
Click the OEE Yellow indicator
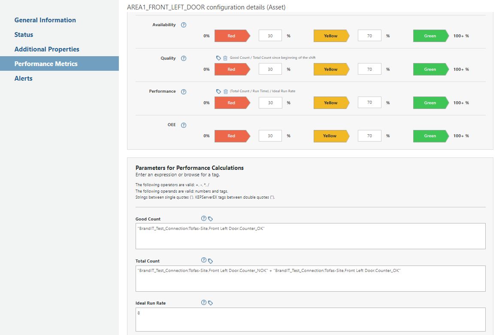(332, 136)
